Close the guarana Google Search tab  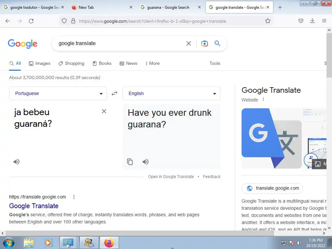pos(199,7)
